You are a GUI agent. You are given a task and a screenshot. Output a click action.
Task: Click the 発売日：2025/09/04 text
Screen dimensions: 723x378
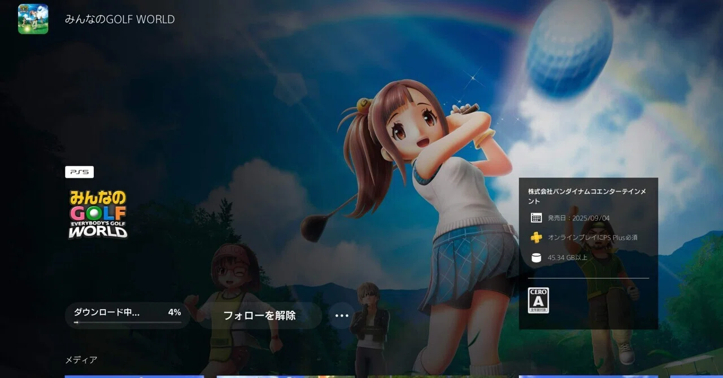(578, 218)
